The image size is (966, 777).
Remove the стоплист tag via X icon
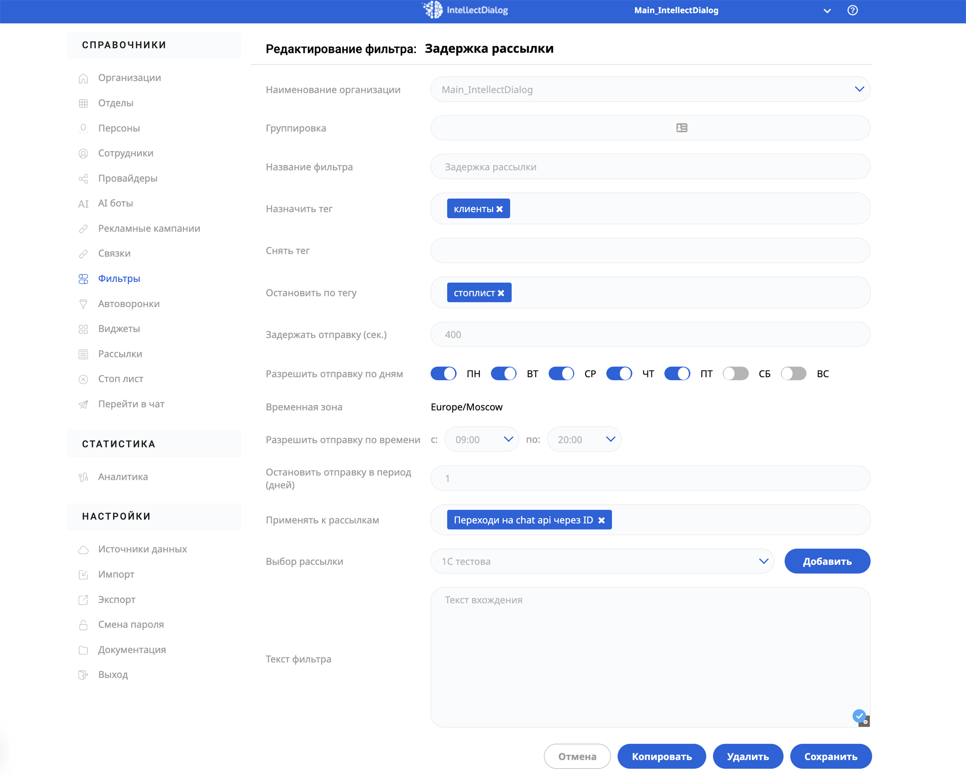501,293
